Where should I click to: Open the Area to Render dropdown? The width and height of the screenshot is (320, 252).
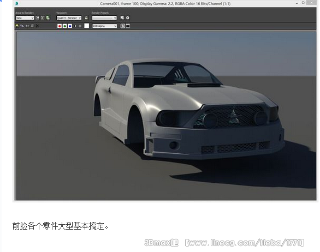[25, 18]
